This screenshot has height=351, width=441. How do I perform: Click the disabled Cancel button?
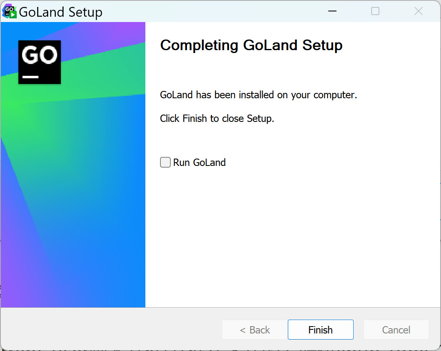(396, 330)
